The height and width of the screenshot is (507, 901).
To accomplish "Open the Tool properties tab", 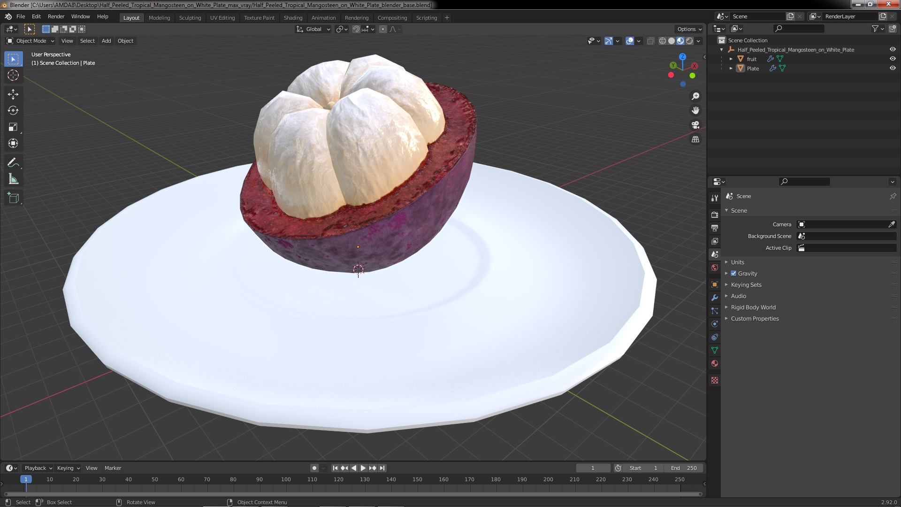I will pyautogui.click(x=715, y=198).
